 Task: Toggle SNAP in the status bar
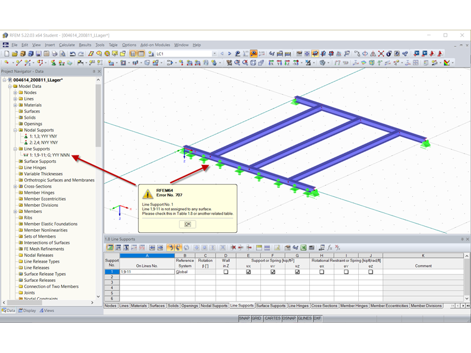pyautogui.click(x=244, y=318)
